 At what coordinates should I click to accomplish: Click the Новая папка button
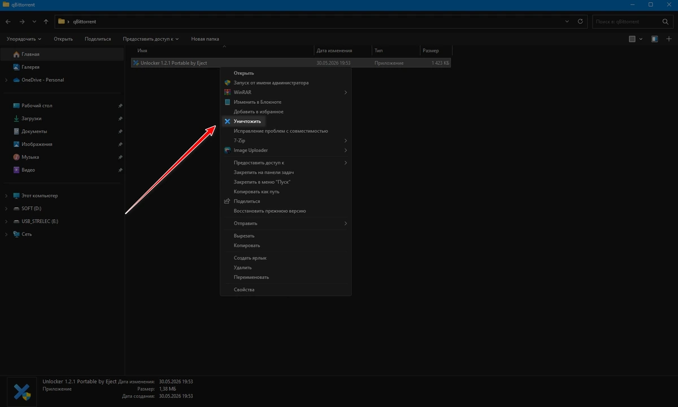(x=205, y=39)
